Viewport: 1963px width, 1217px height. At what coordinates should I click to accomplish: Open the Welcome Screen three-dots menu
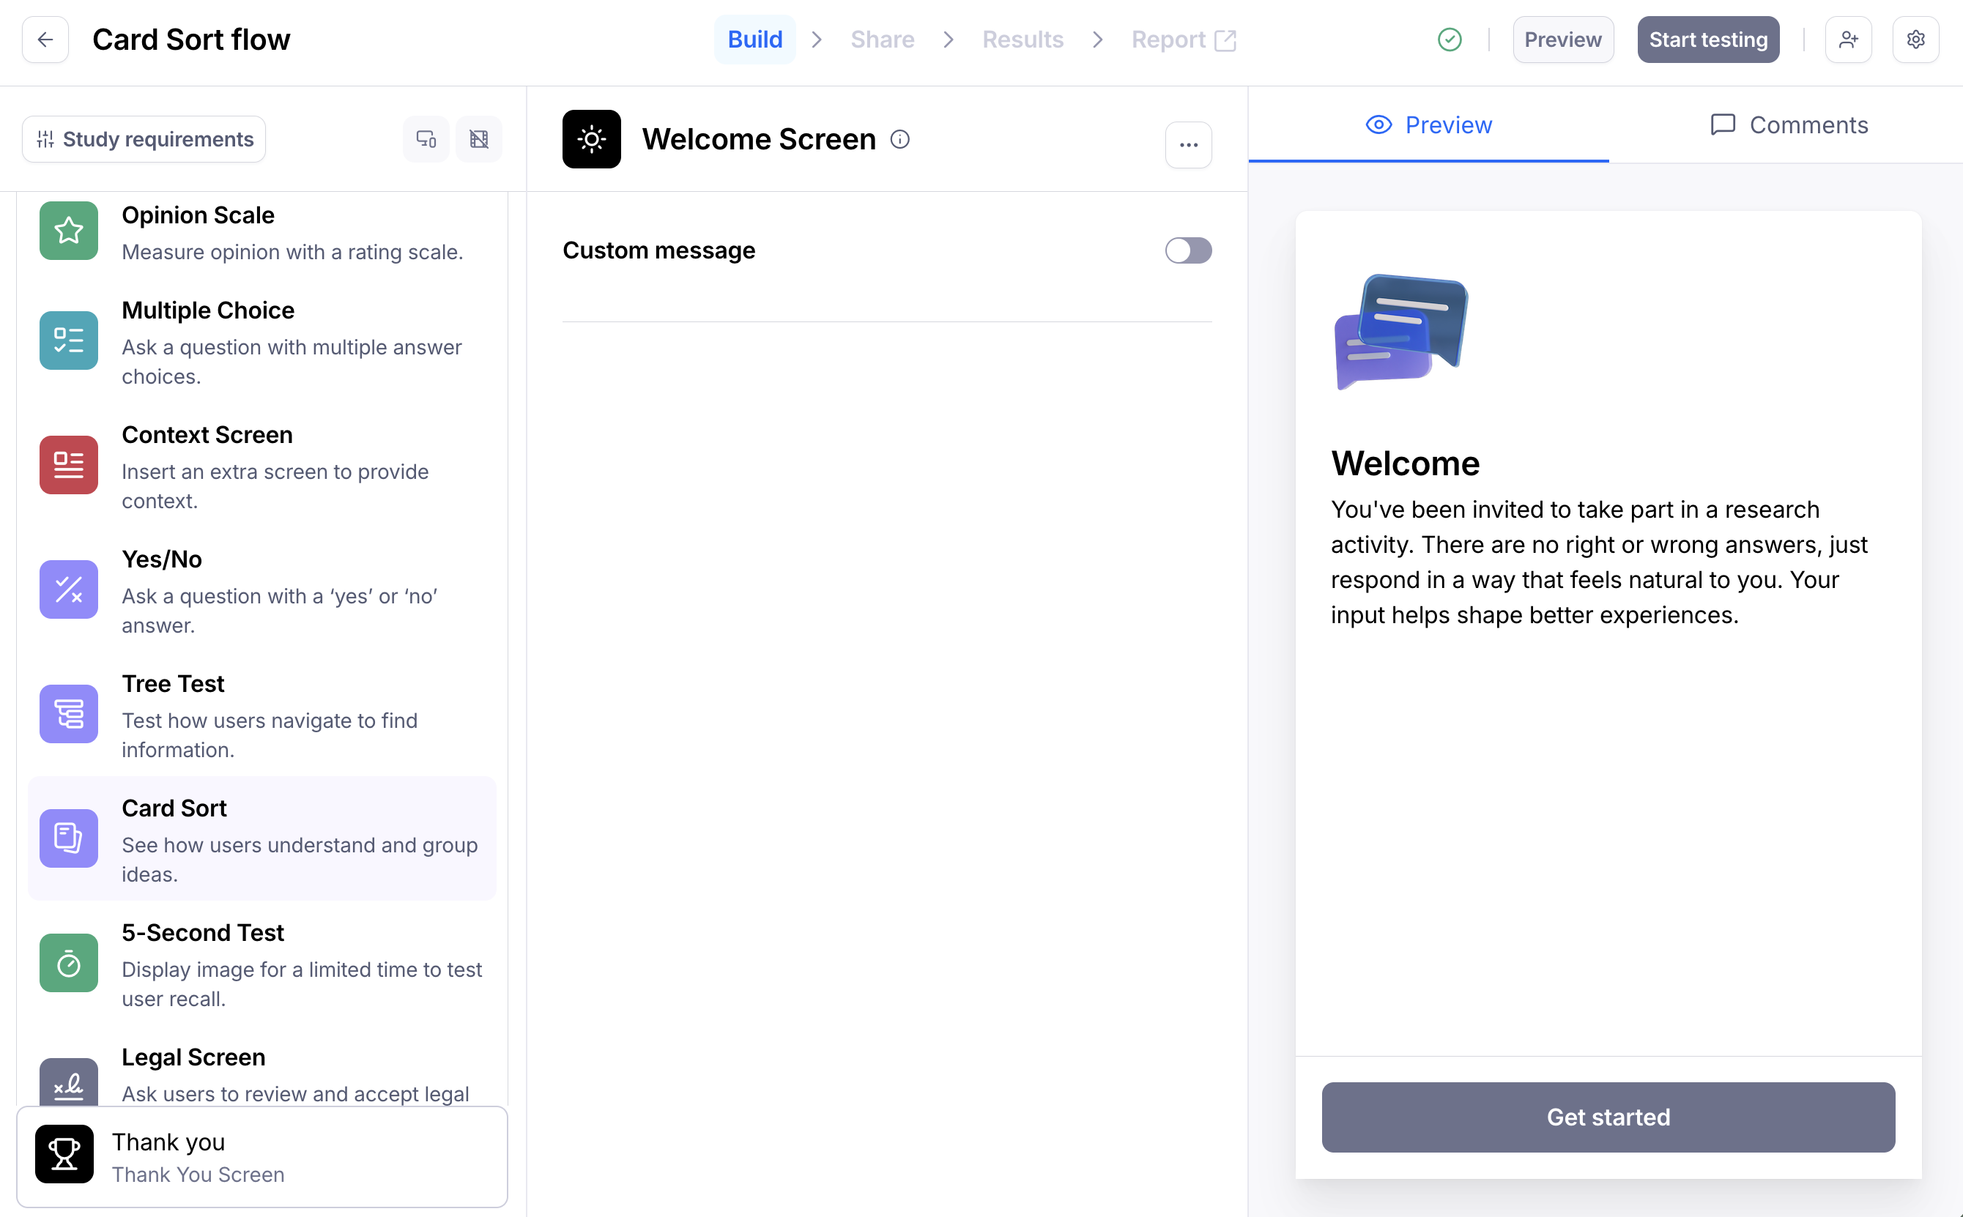(1187, 145)
